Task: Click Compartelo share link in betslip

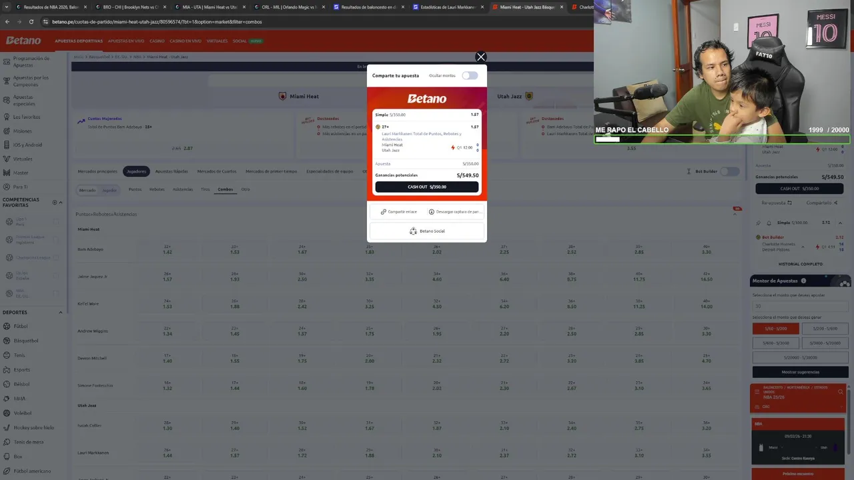Action: click(x=821, y=203)
